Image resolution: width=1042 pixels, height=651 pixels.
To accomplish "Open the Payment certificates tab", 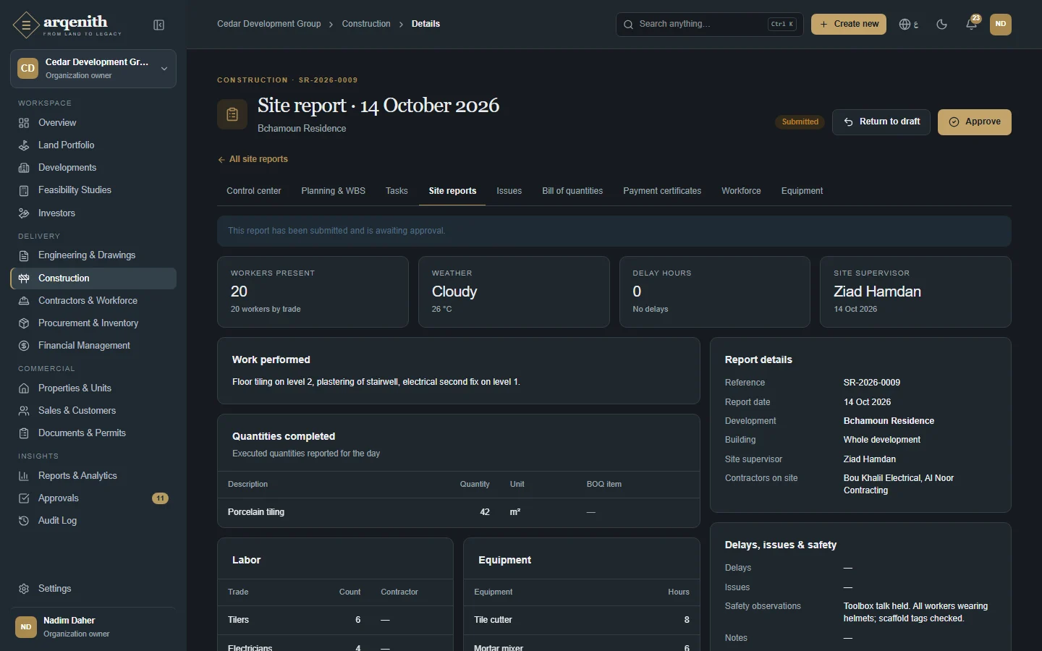I will pos(662,191).
